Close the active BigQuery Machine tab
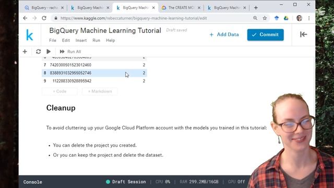Screen dimensions: 334x188 coord(153,8)
